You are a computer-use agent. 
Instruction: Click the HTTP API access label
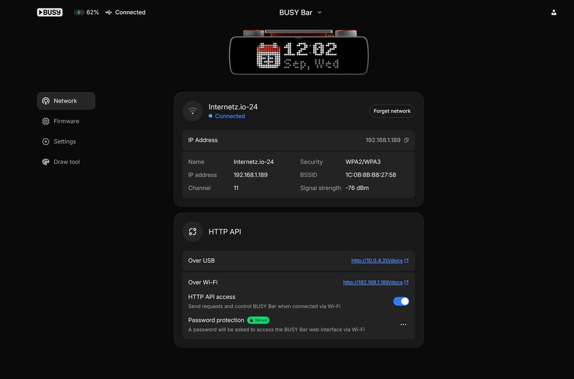coord(211,297)
